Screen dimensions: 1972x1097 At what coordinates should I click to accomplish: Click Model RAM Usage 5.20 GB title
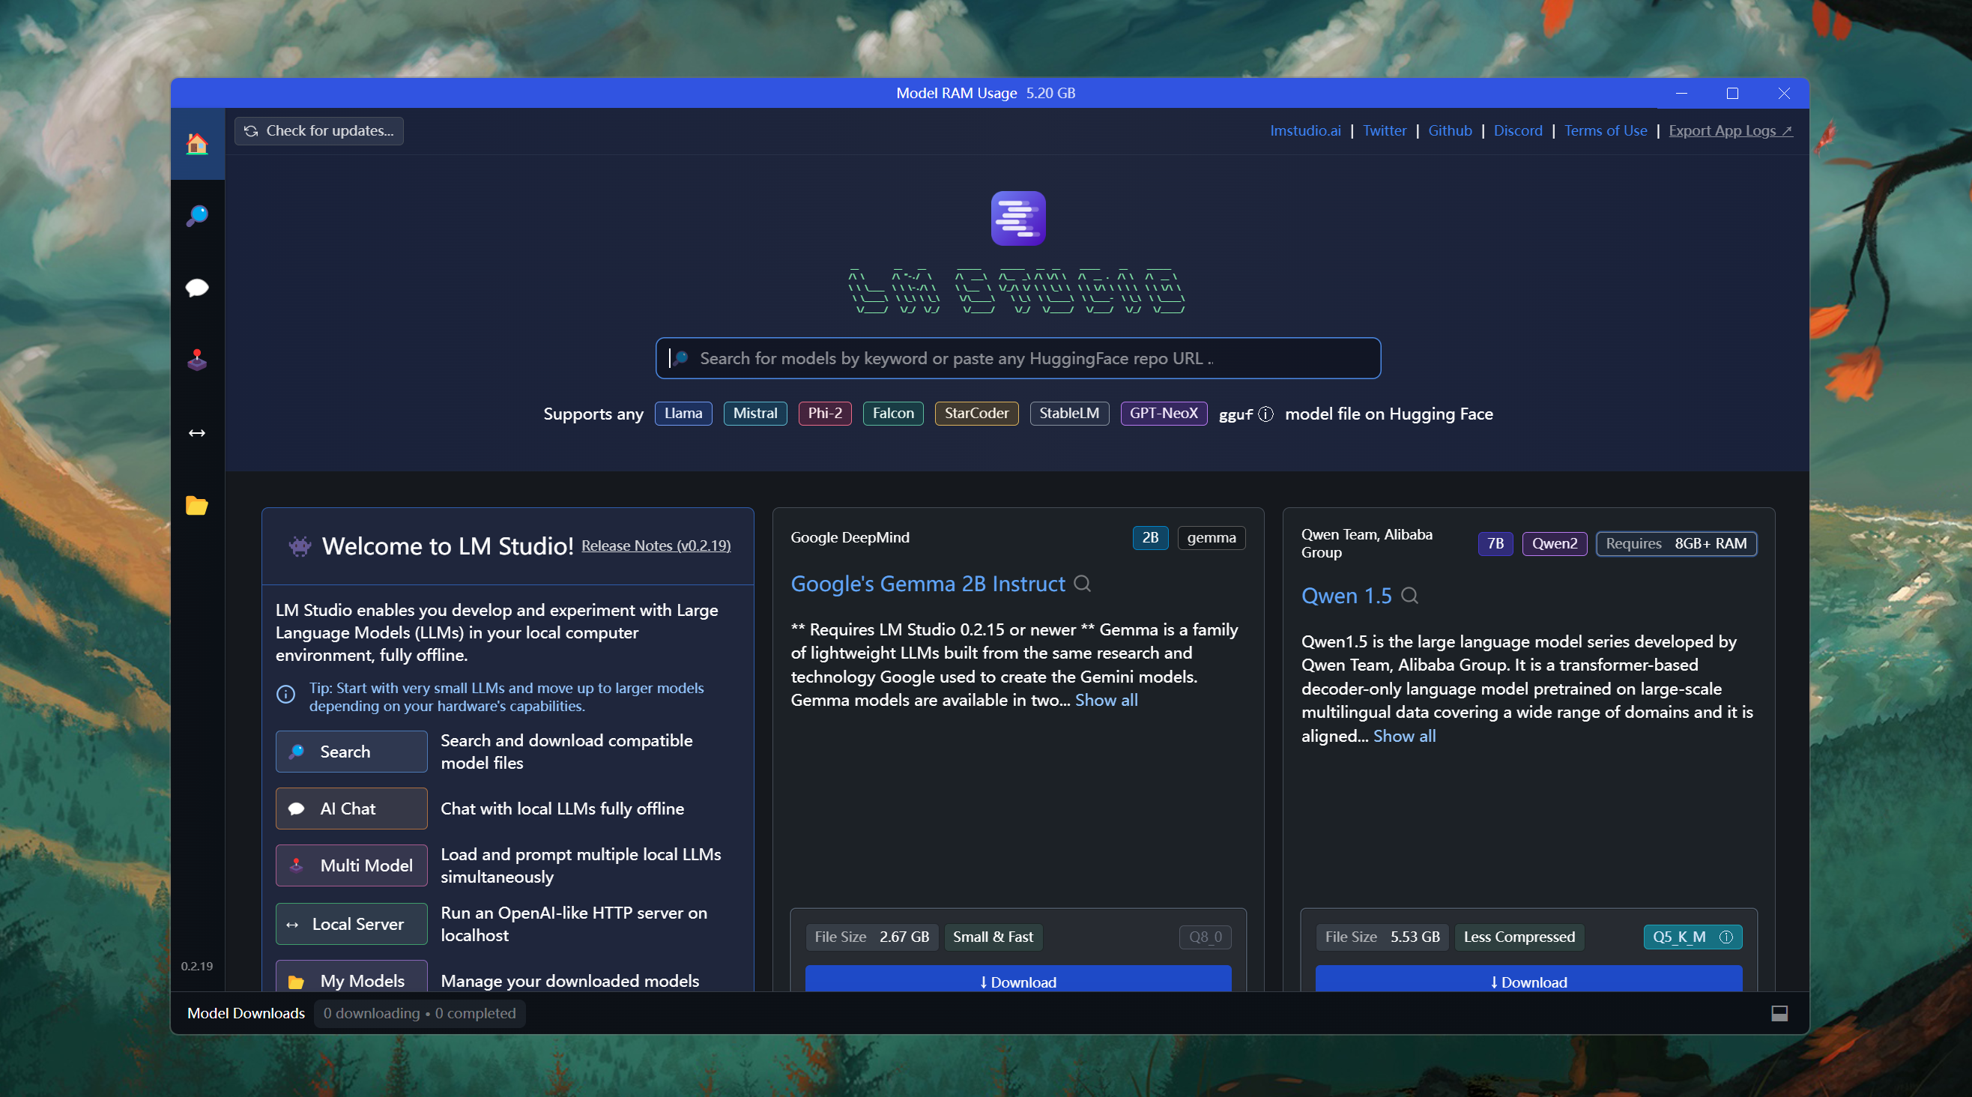tap(985, 94)
